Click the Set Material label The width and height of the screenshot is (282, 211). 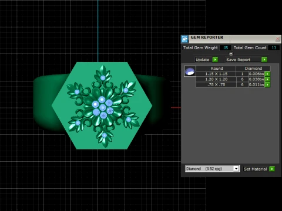pos(256,169)
